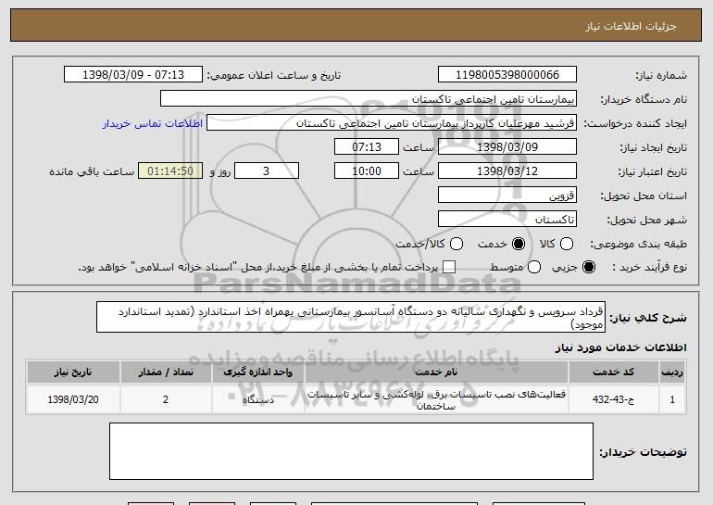
Task: Select the جزیی purchase process radio
Action: [x=588, y=268]
